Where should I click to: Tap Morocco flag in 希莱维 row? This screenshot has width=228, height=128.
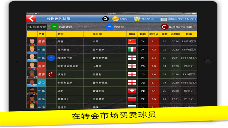(x=132, y=99)
